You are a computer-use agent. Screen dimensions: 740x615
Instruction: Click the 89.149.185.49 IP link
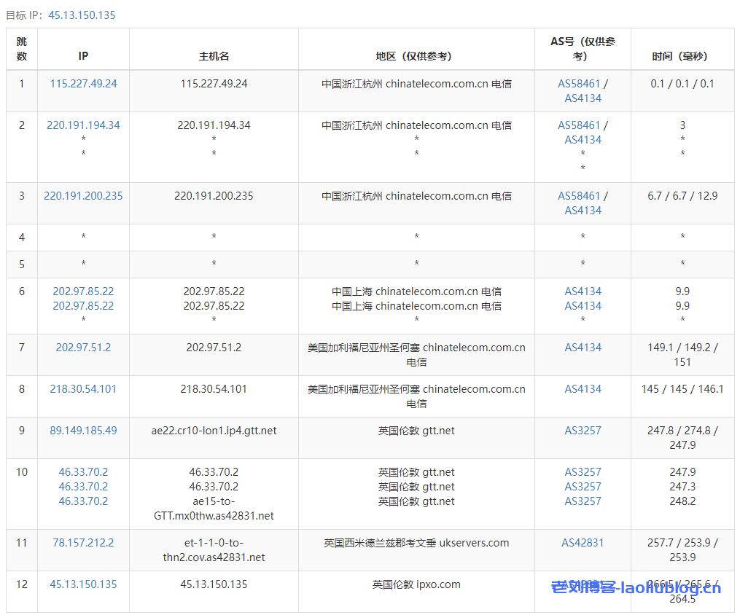[x=83, y=431]
